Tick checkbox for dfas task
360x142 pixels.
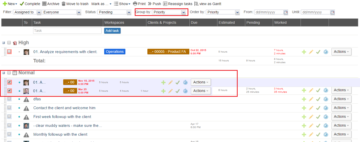[x=9, y=99]
